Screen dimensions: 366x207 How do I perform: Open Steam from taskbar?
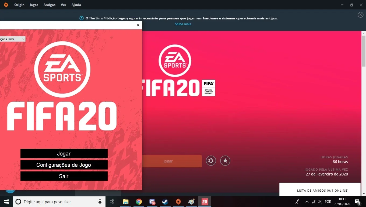pyautogui.click(x=165, y=202)
